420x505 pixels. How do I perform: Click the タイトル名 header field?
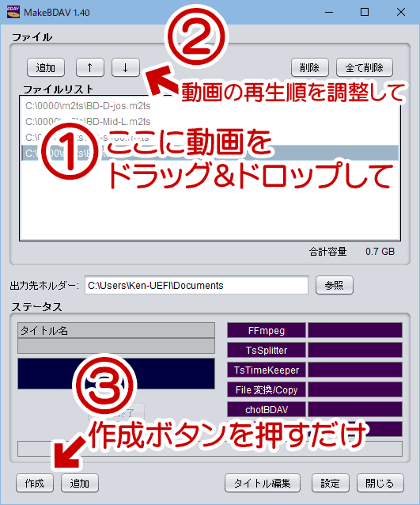tap(116, 330)
